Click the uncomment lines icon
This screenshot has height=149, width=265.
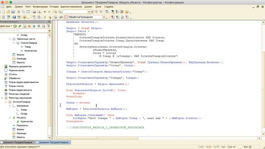pos(50,17)
